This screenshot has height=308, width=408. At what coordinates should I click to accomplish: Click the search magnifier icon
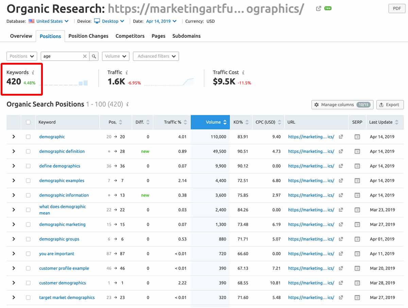tap(94, 56)
